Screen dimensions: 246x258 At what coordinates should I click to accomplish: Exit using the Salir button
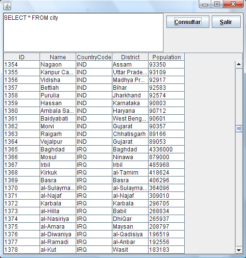(226, 22)
